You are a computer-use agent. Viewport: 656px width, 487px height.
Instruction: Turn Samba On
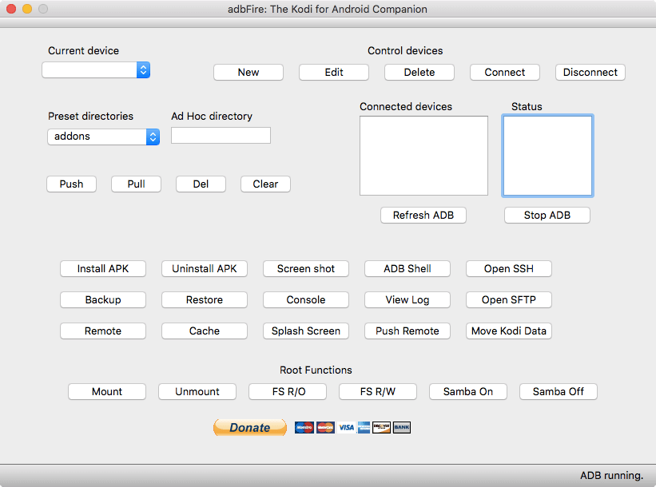pos(468,392)
